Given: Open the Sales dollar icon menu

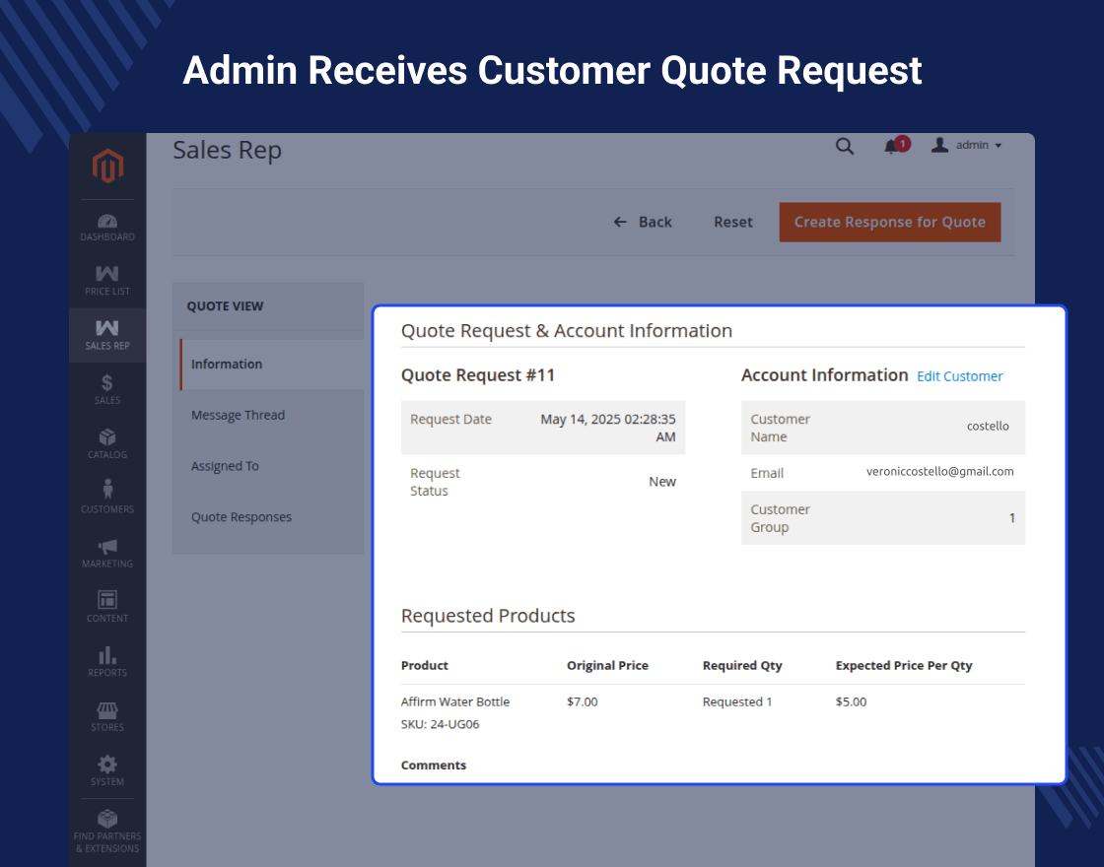Looking at the screenshot, I should pos(107,383).
